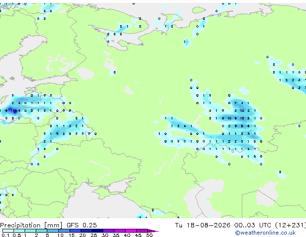Select the 0.1–0.5 mm legend color swatch
Screen dimensions: 306x237
coord(8,231)
